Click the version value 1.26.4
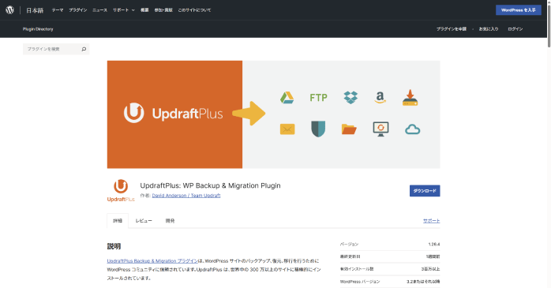This screenshot has height=288, width=551. [434, 244]
